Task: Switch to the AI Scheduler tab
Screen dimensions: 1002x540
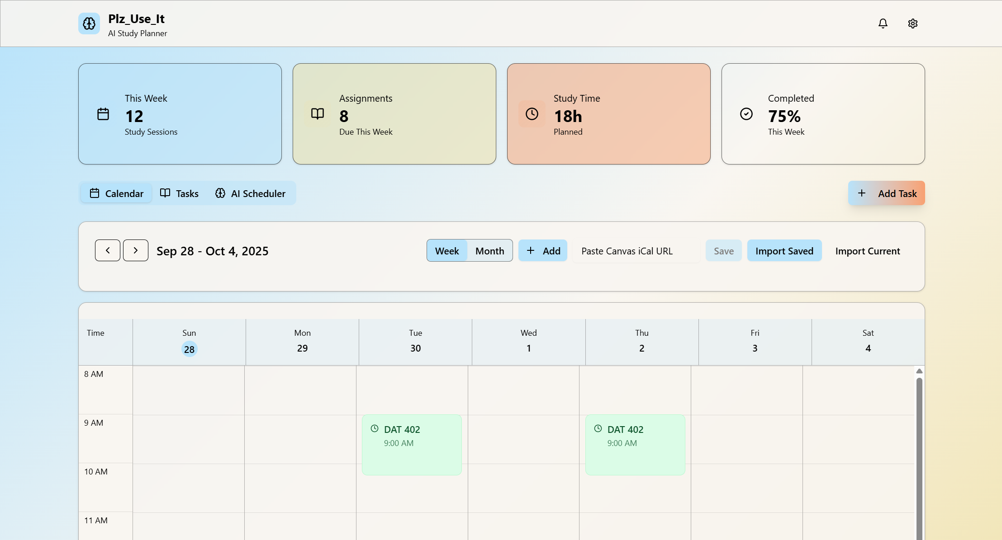Action: (x=251, y=193)
